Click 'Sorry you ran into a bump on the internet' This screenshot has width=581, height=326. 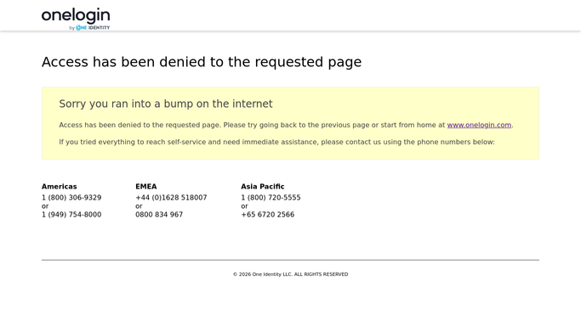click(166, 104)
